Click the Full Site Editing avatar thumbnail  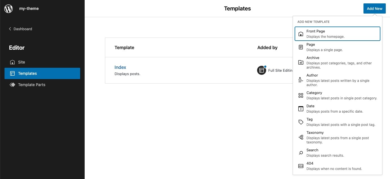[x=261, y=70]
